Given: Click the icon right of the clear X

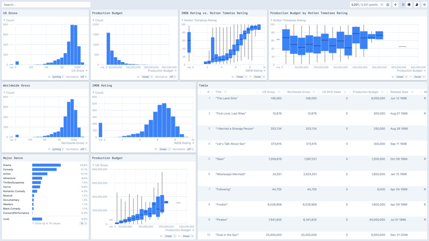Looking at the screenshot, I should point(387,4).
